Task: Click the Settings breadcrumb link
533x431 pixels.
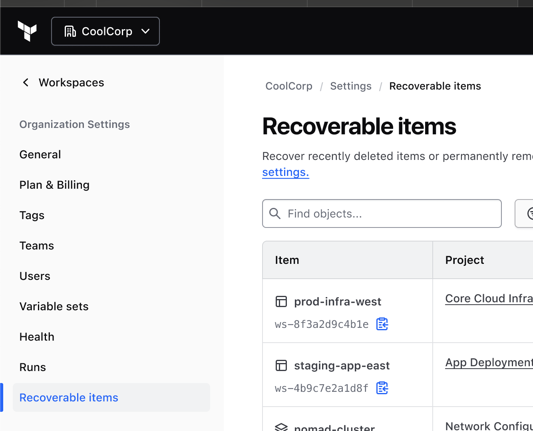Action: click(x=350, y=86)
